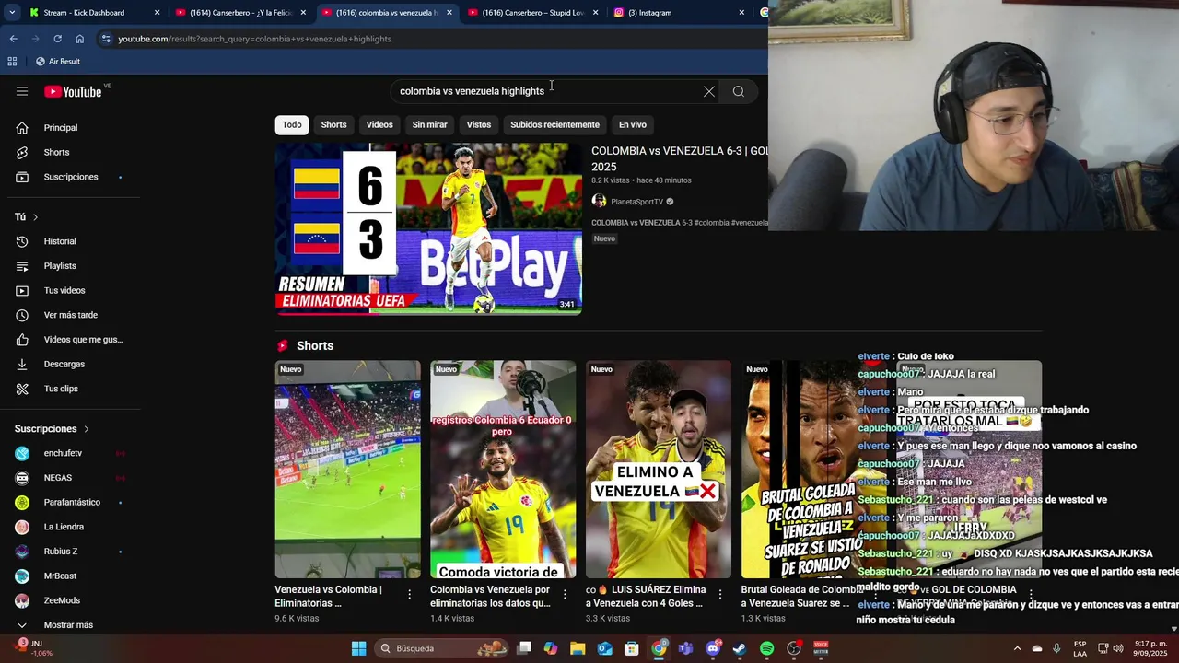Expand the Tú section chevron
Screen dimensions: 1179x663
pos(35,217)
